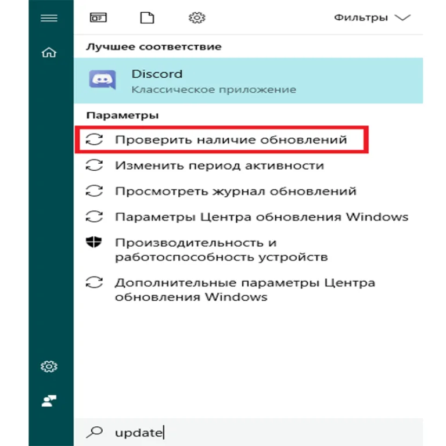Click the search box containing update
Screen dimensions: 446x446
249,432
